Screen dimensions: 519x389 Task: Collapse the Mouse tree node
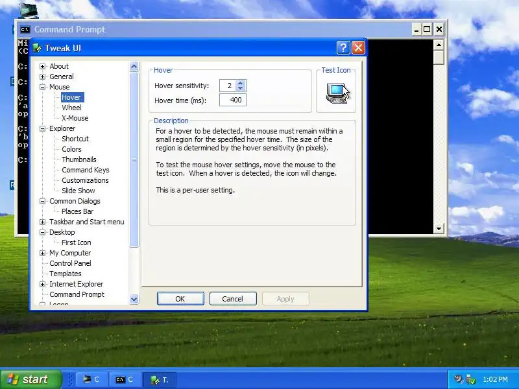(42, 87)
